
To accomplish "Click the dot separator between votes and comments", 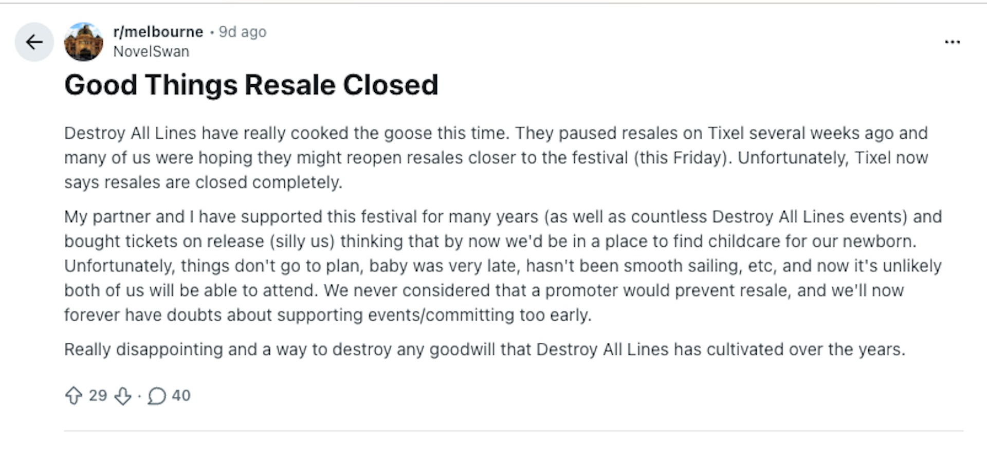I will (x=139, y=396).
